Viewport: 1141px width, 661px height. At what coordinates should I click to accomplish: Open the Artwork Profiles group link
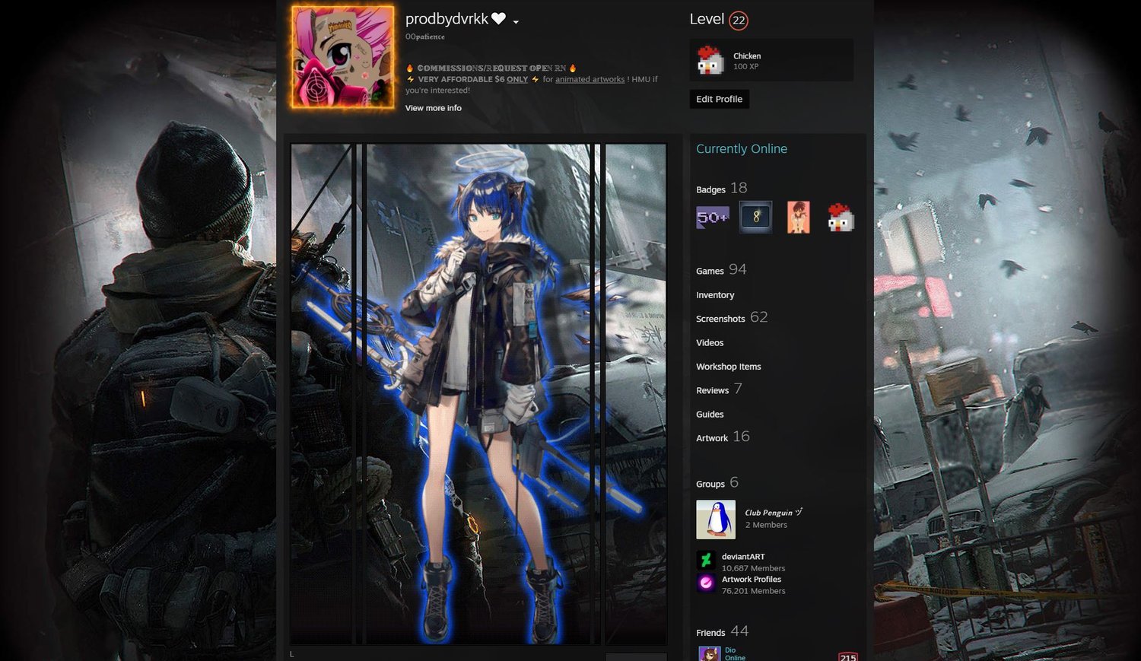tap(752, 580)
